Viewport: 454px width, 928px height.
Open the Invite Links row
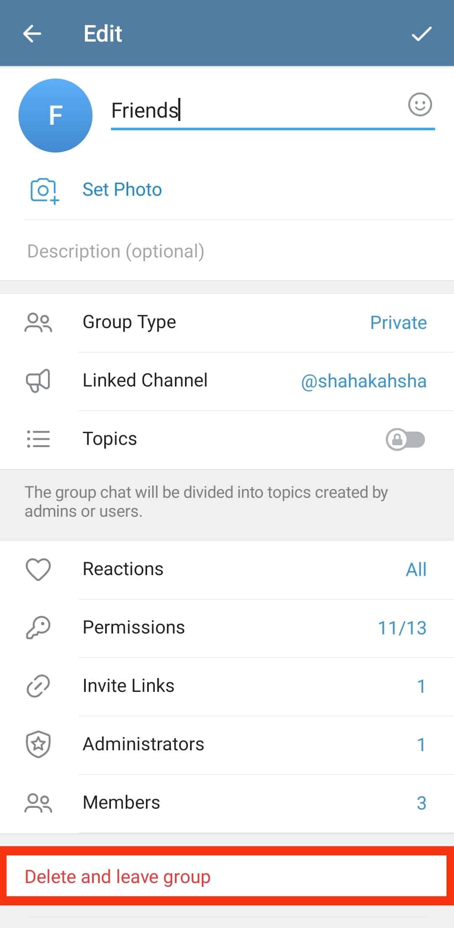click(227, 686)
